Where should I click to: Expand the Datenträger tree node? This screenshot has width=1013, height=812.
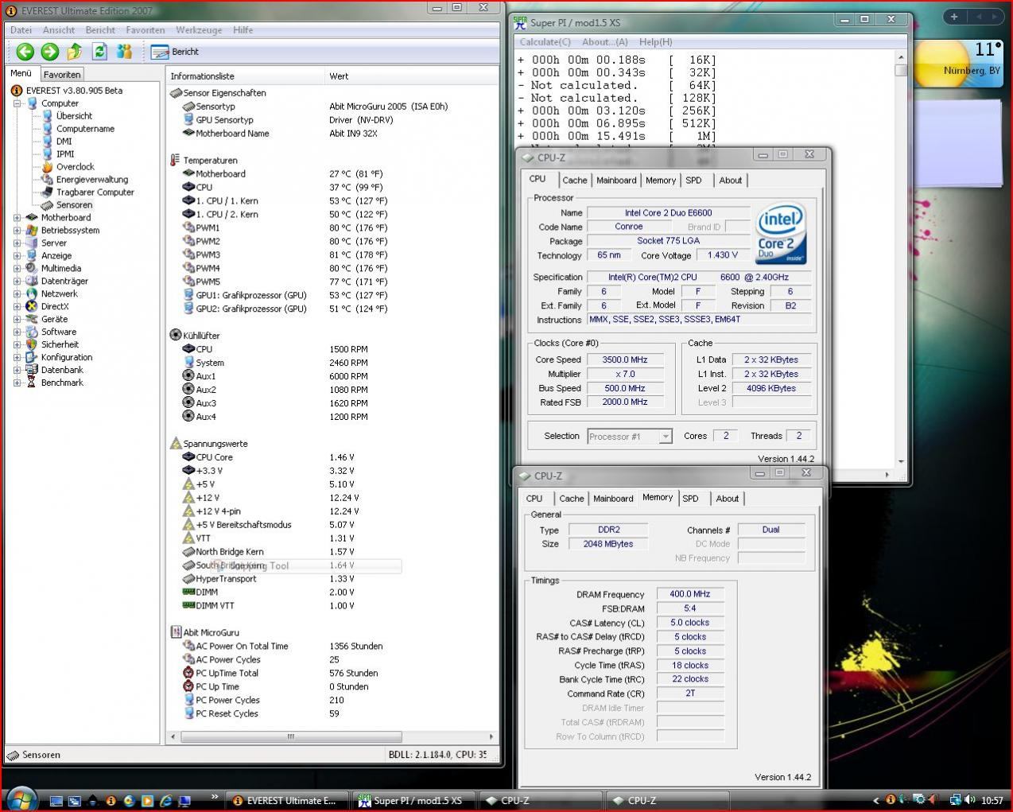[x=17, y=282]
